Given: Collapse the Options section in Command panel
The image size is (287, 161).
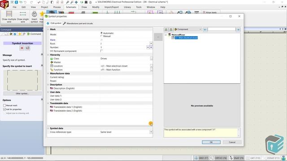Looking at the screenshot, I should click(x=42, y=100).
